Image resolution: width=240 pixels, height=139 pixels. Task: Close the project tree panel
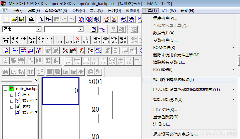point(36,80)
